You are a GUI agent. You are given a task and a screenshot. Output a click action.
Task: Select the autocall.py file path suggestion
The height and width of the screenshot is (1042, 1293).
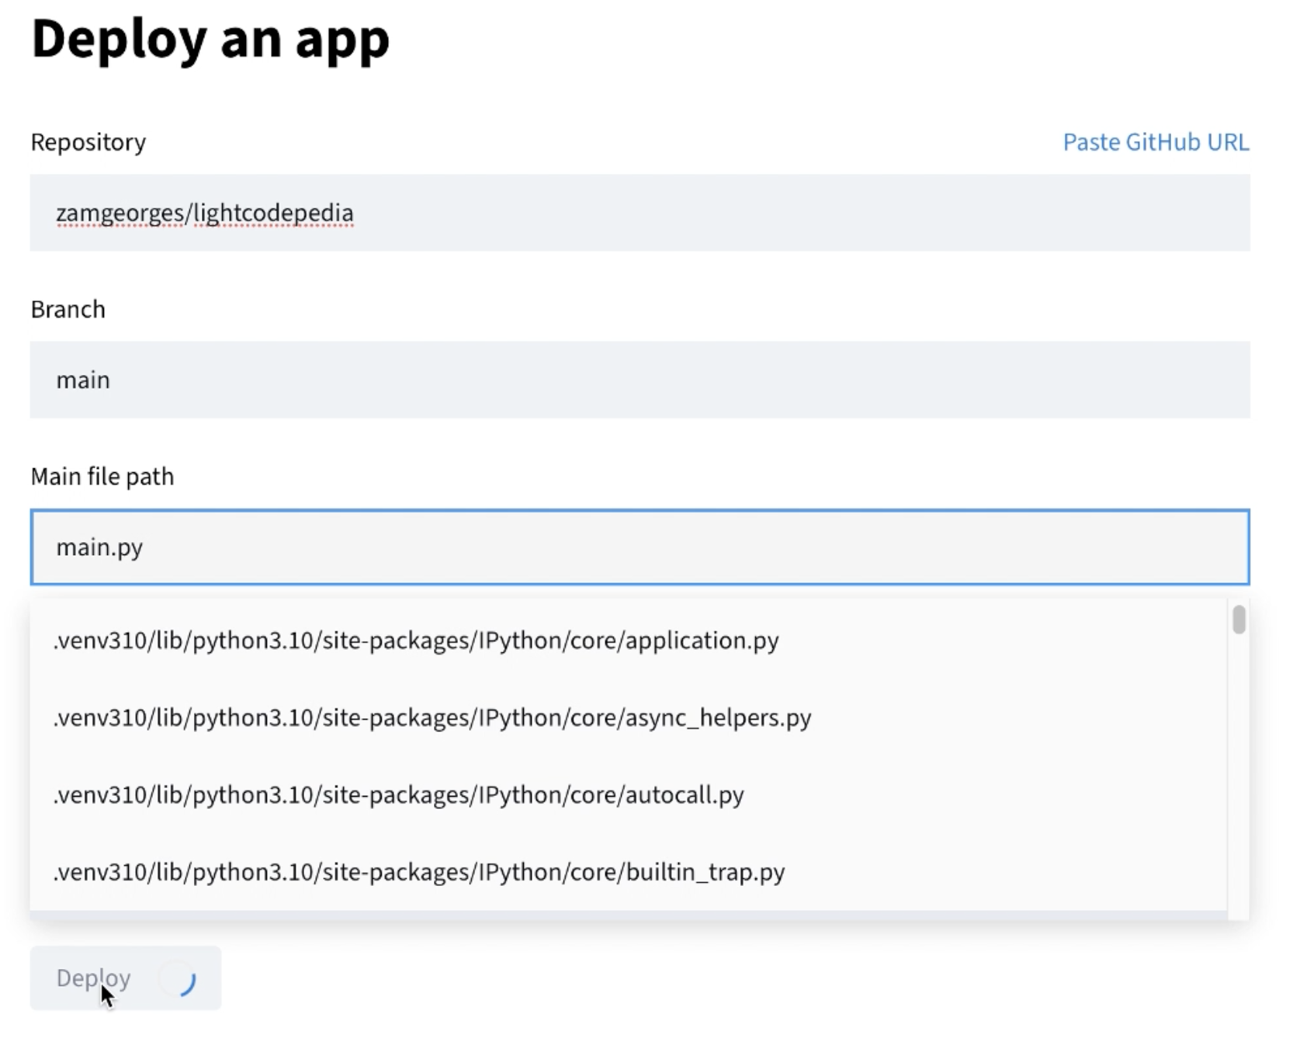(x=398, y=794)
